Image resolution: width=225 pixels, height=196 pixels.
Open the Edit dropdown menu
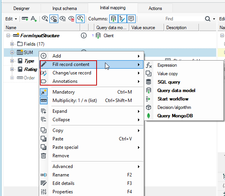11,19
